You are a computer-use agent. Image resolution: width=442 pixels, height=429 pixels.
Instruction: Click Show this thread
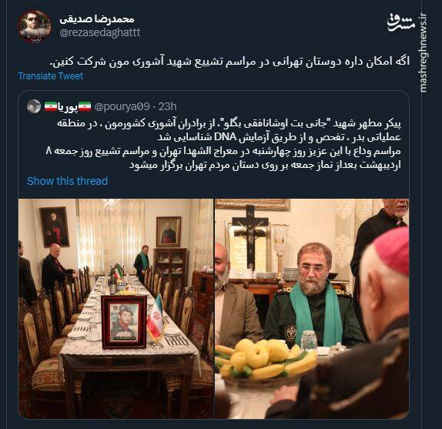[67, 181]
